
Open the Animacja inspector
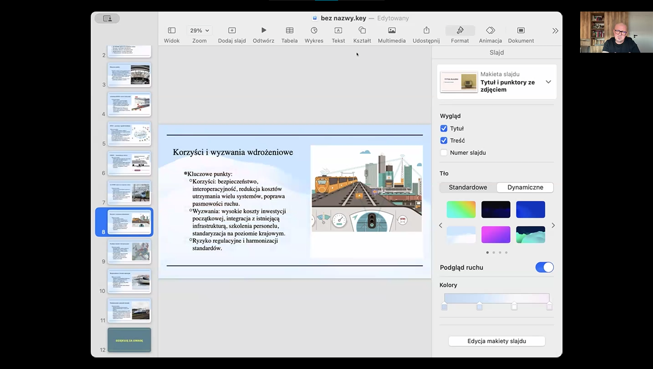490,30
